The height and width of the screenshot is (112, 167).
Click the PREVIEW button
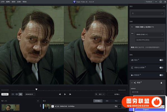point(5,94)
